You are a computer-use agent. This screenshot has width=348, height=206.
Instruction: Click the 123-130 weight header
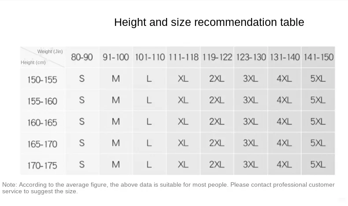click(x=251, y=57)
